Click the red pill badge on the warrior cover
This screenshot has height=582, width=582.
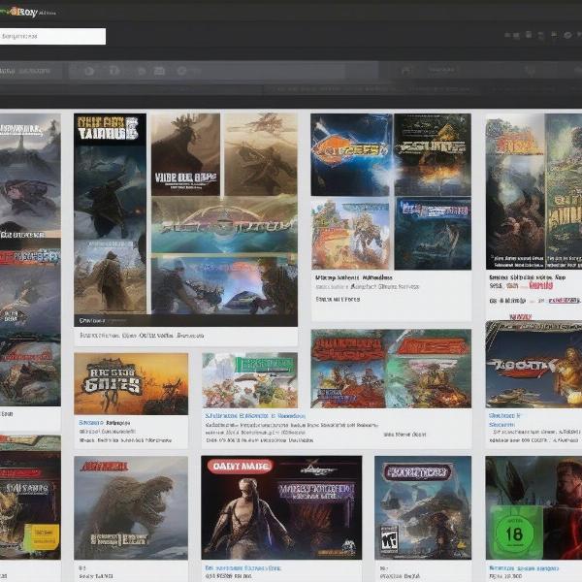(240, 467)
